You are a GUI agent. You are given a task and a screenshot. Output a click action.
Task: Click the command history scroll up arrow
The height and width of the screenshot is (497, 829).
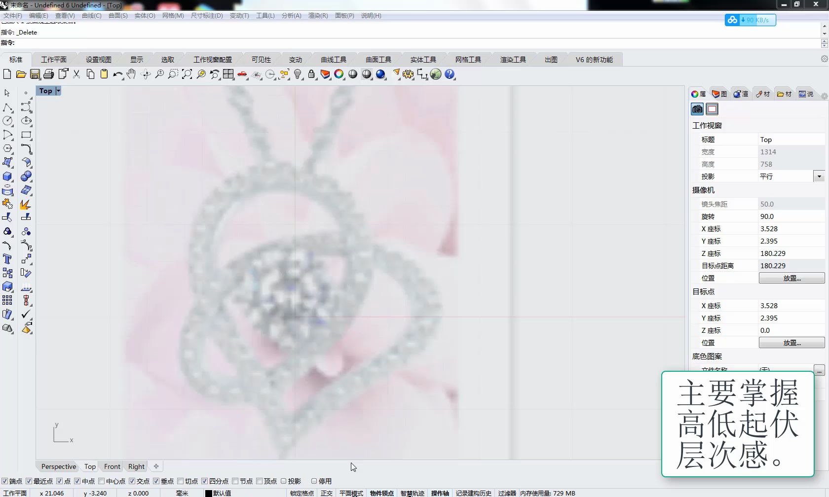click(x=824, y=26)
